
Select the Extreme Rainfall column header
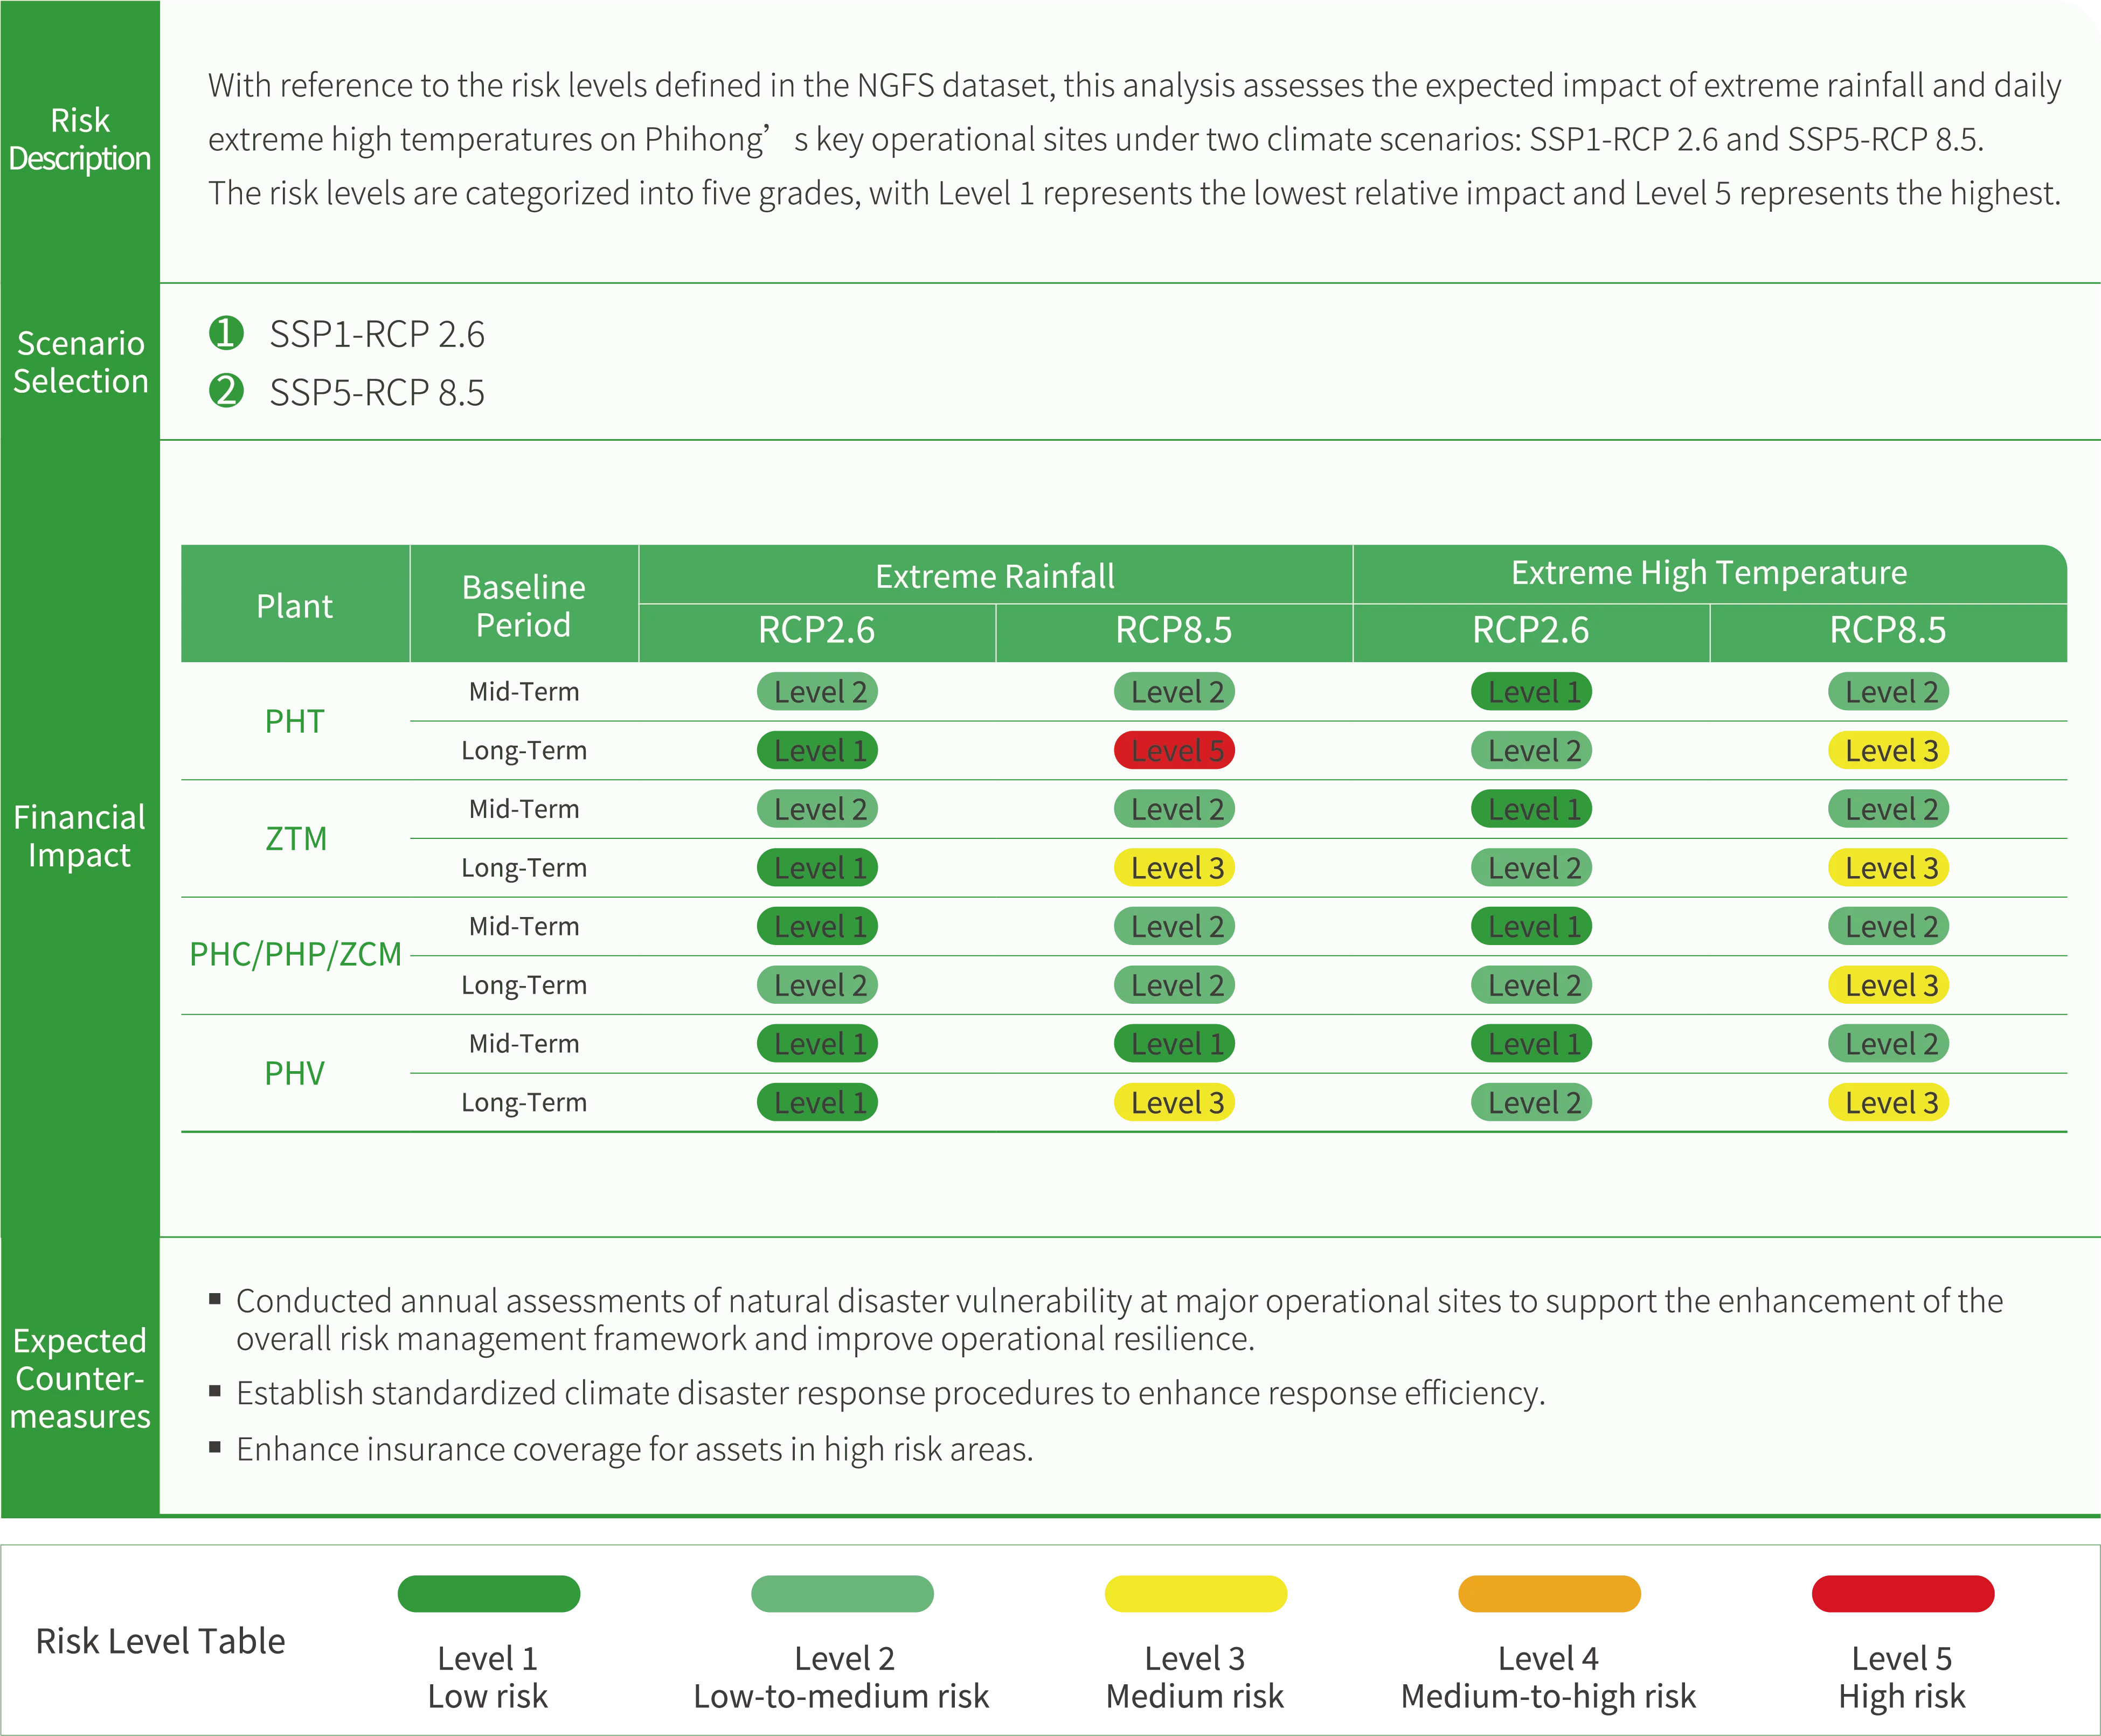[x=995, y=576]
